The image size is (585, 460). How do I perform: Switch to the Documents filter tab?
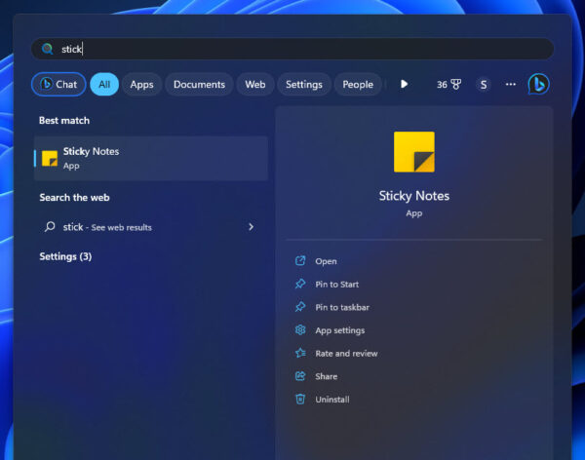[x=199, y=85]
